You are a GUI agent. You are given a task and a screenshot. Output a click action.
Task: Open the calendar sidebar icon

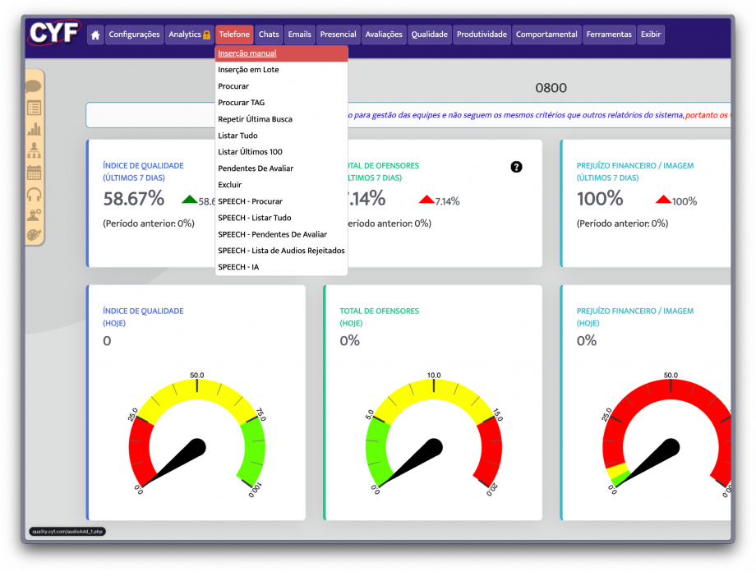point(34,173)
